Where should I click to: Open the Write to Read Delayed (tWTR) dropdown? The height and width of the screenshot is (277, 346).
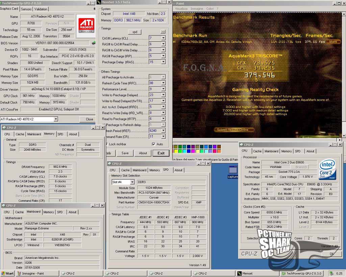pyautogui.click(x=163, y=101)
